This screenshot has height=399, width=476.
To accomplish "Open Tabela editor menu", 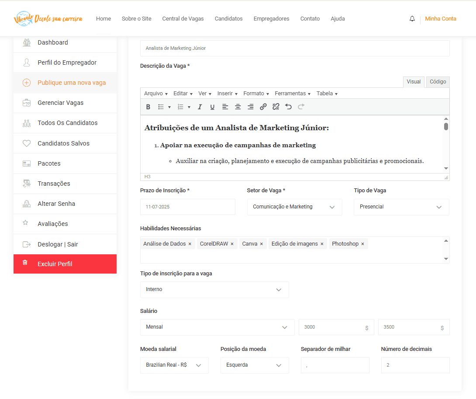I will pos(327,94).
